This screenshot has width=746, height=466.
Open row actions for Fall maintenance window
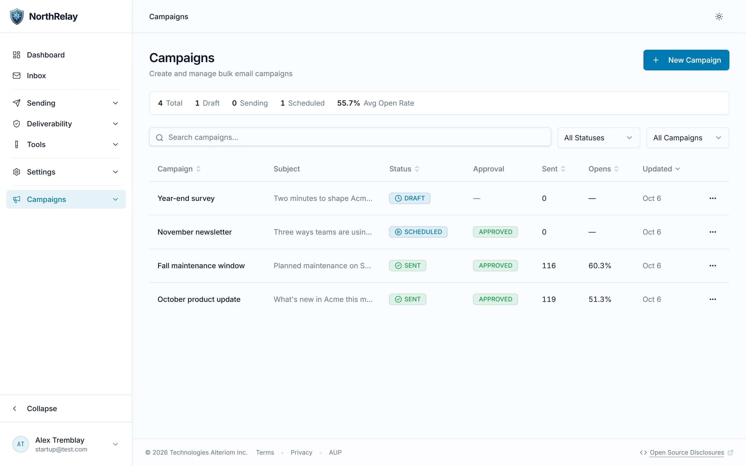coord(713,265)
